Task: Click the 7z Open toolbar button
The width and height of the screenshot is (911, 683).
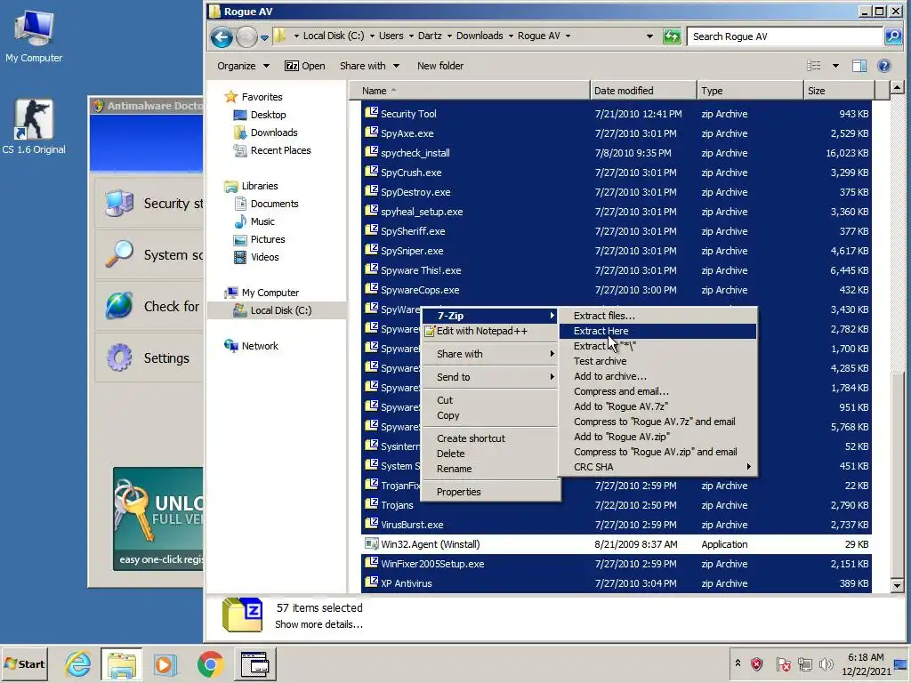Action: point(305,66)
